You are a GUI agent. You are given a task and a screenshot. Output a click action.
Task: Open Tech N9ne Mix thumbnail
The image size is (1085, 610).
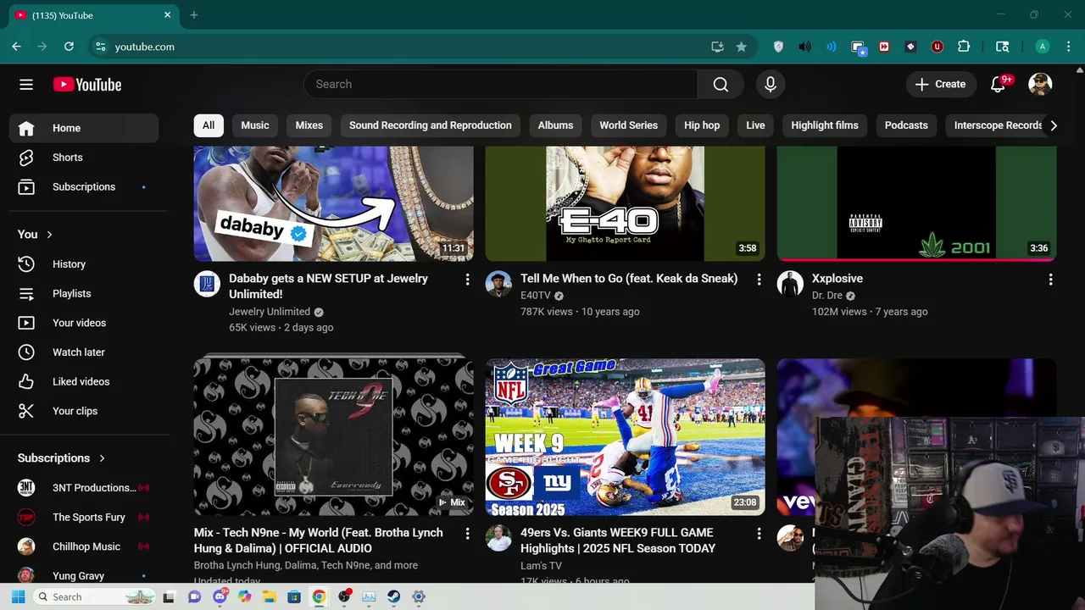pos(333,437)
